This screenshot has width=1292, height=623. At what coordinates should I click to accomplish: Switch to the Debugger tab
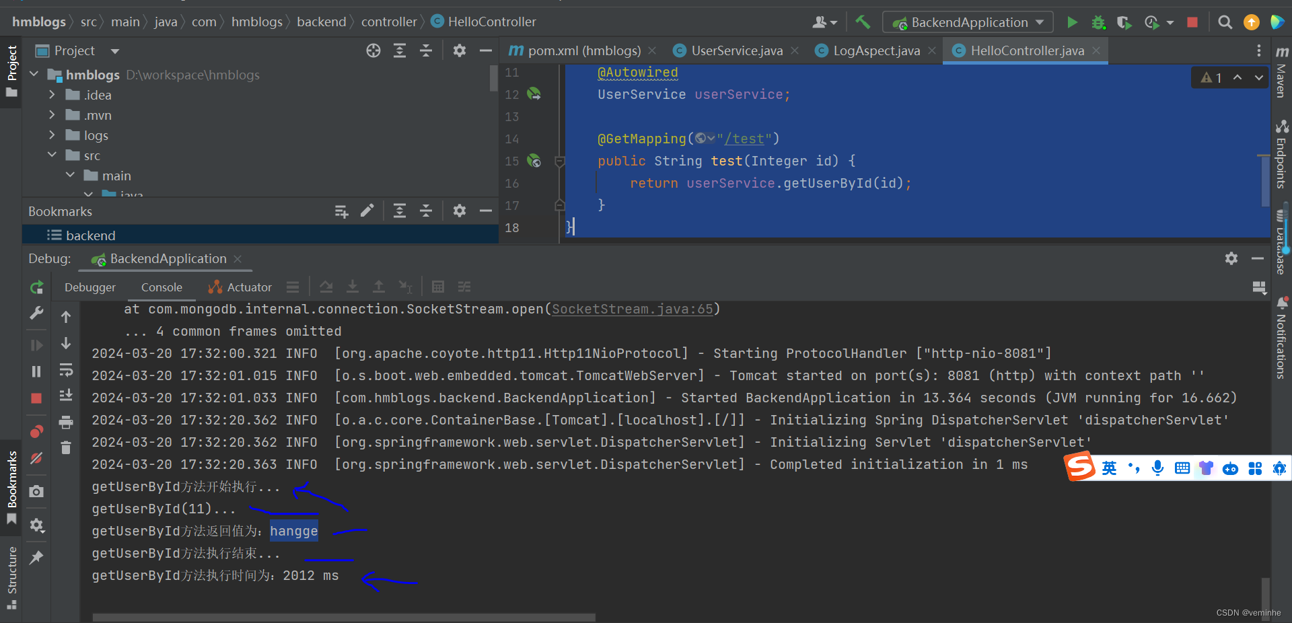(x=89, y=287)
